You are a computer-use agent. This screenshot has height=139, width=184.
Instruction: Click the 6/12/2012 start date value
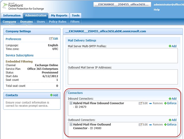pos(50,76)
